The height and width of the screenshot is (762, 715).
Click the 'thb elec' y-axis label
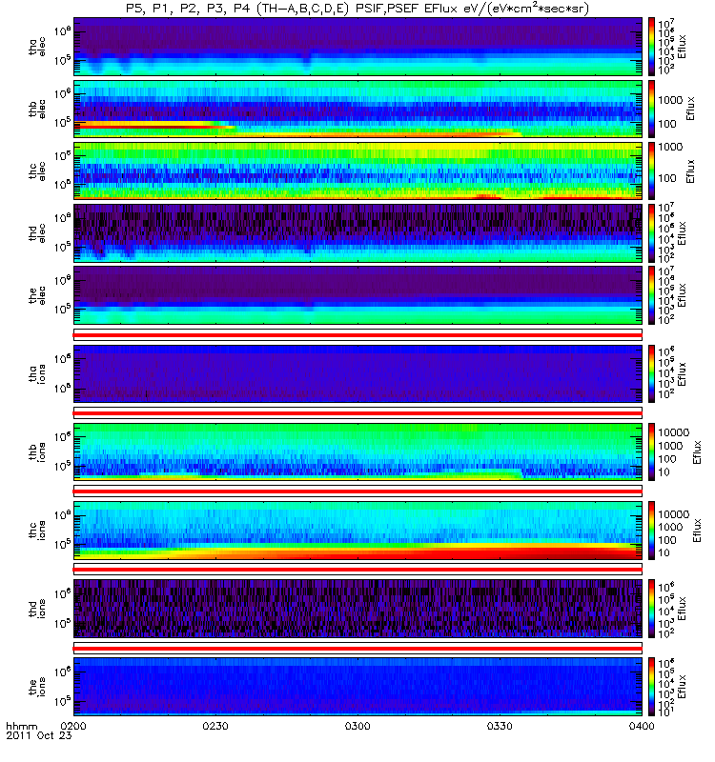[x=37, y=109]
